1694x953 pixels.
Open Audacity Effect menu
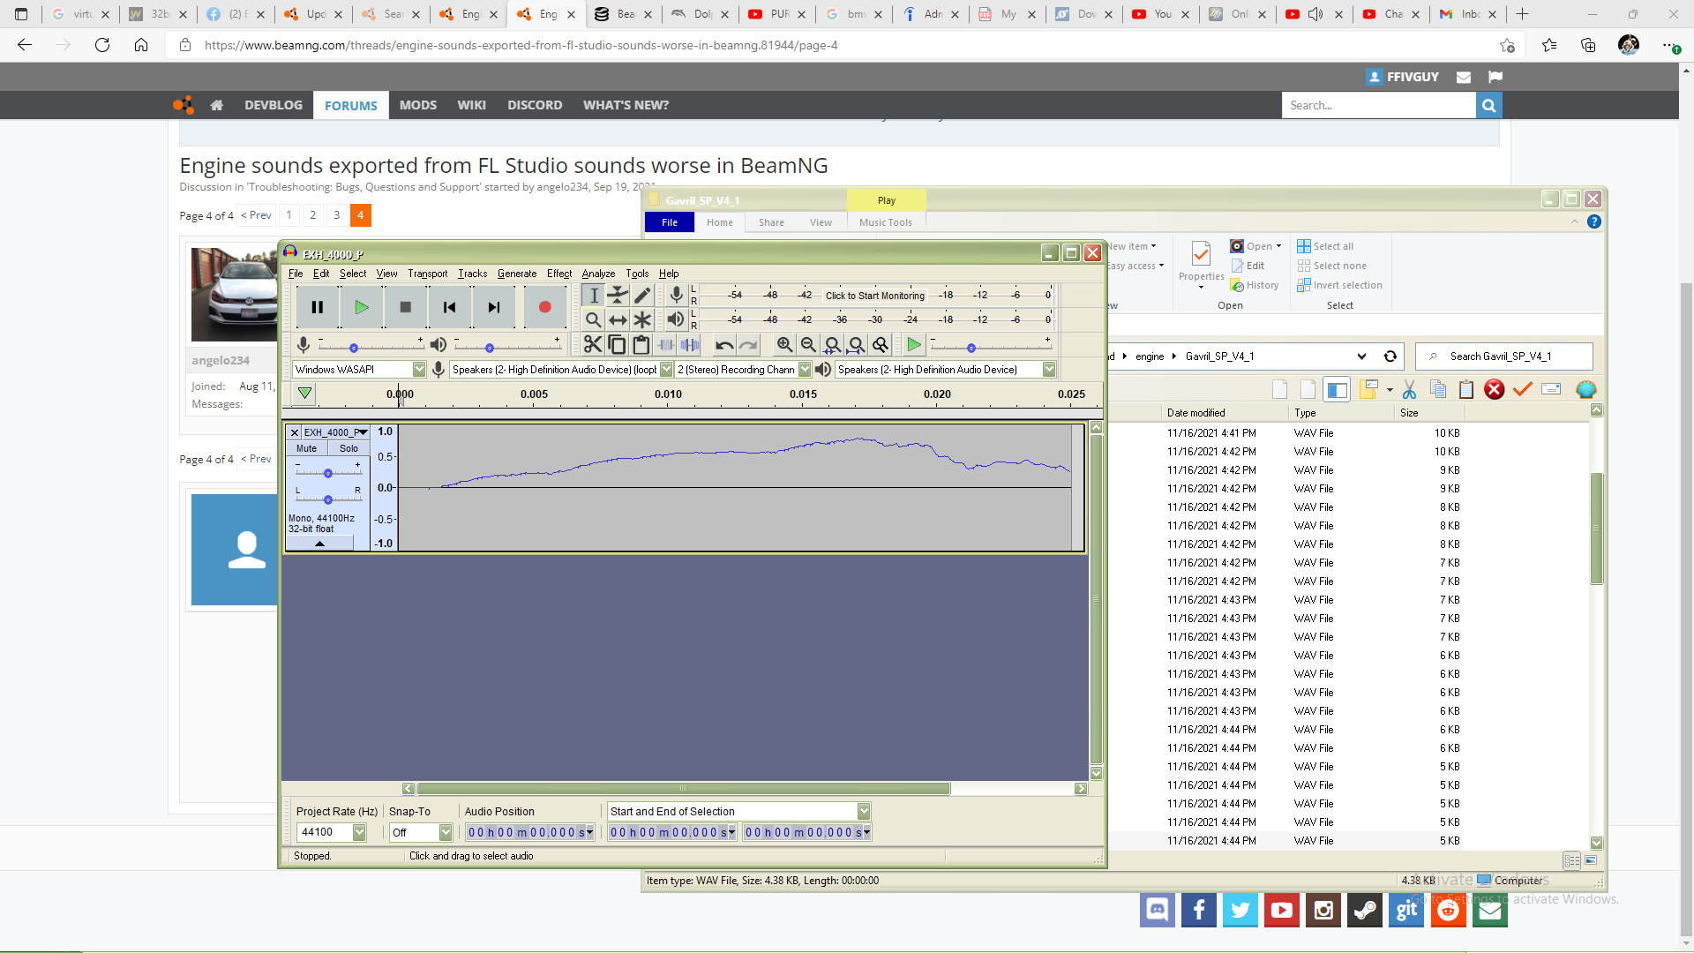click(559, 274)
